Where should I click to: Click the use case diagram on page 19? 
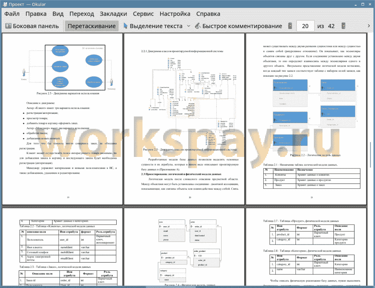click(x=69, y=67)
